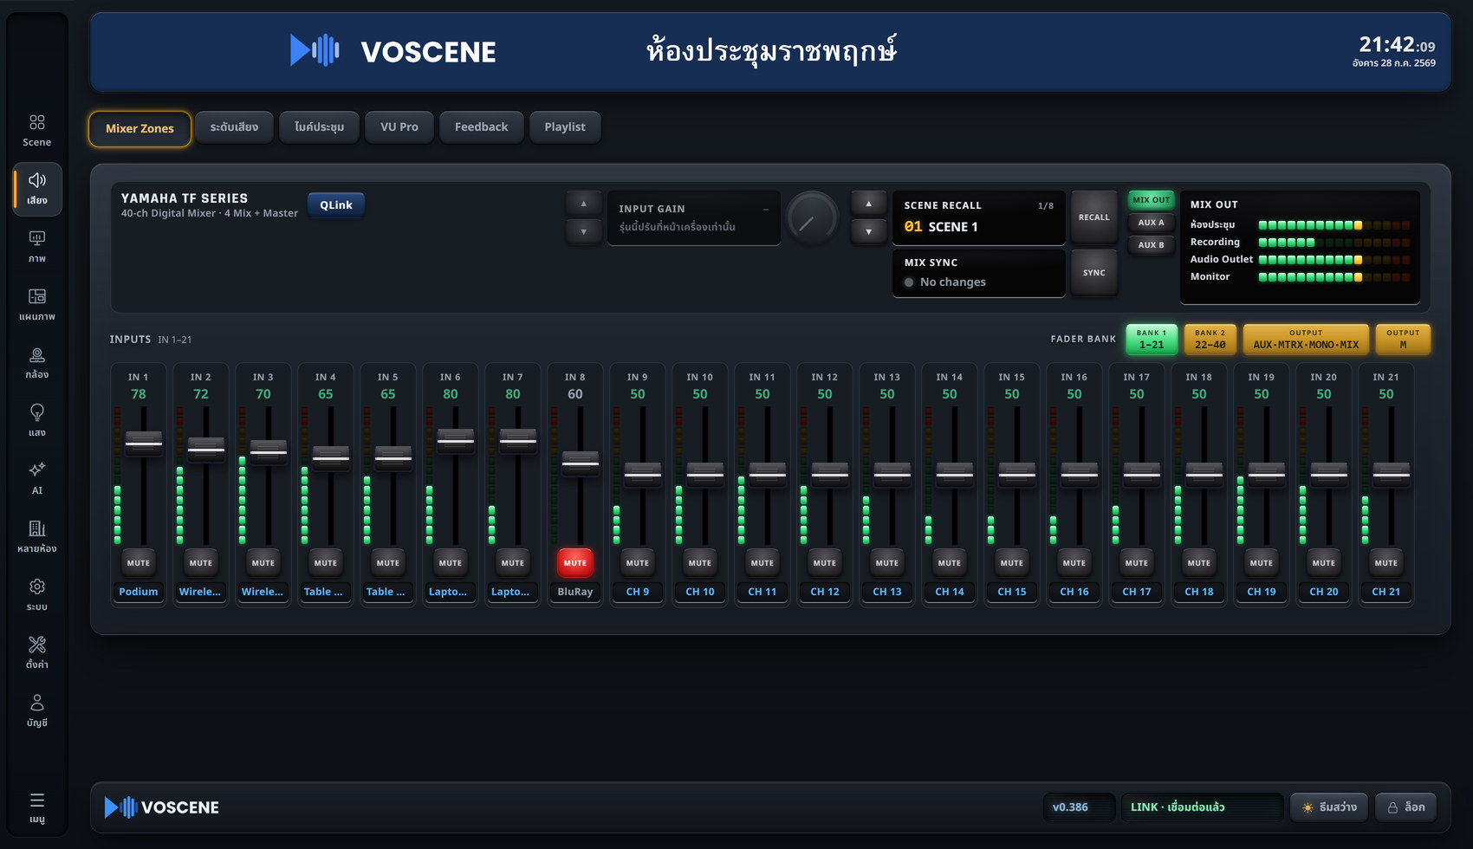Switch to the Playlist tab

[x=565, y=126]
